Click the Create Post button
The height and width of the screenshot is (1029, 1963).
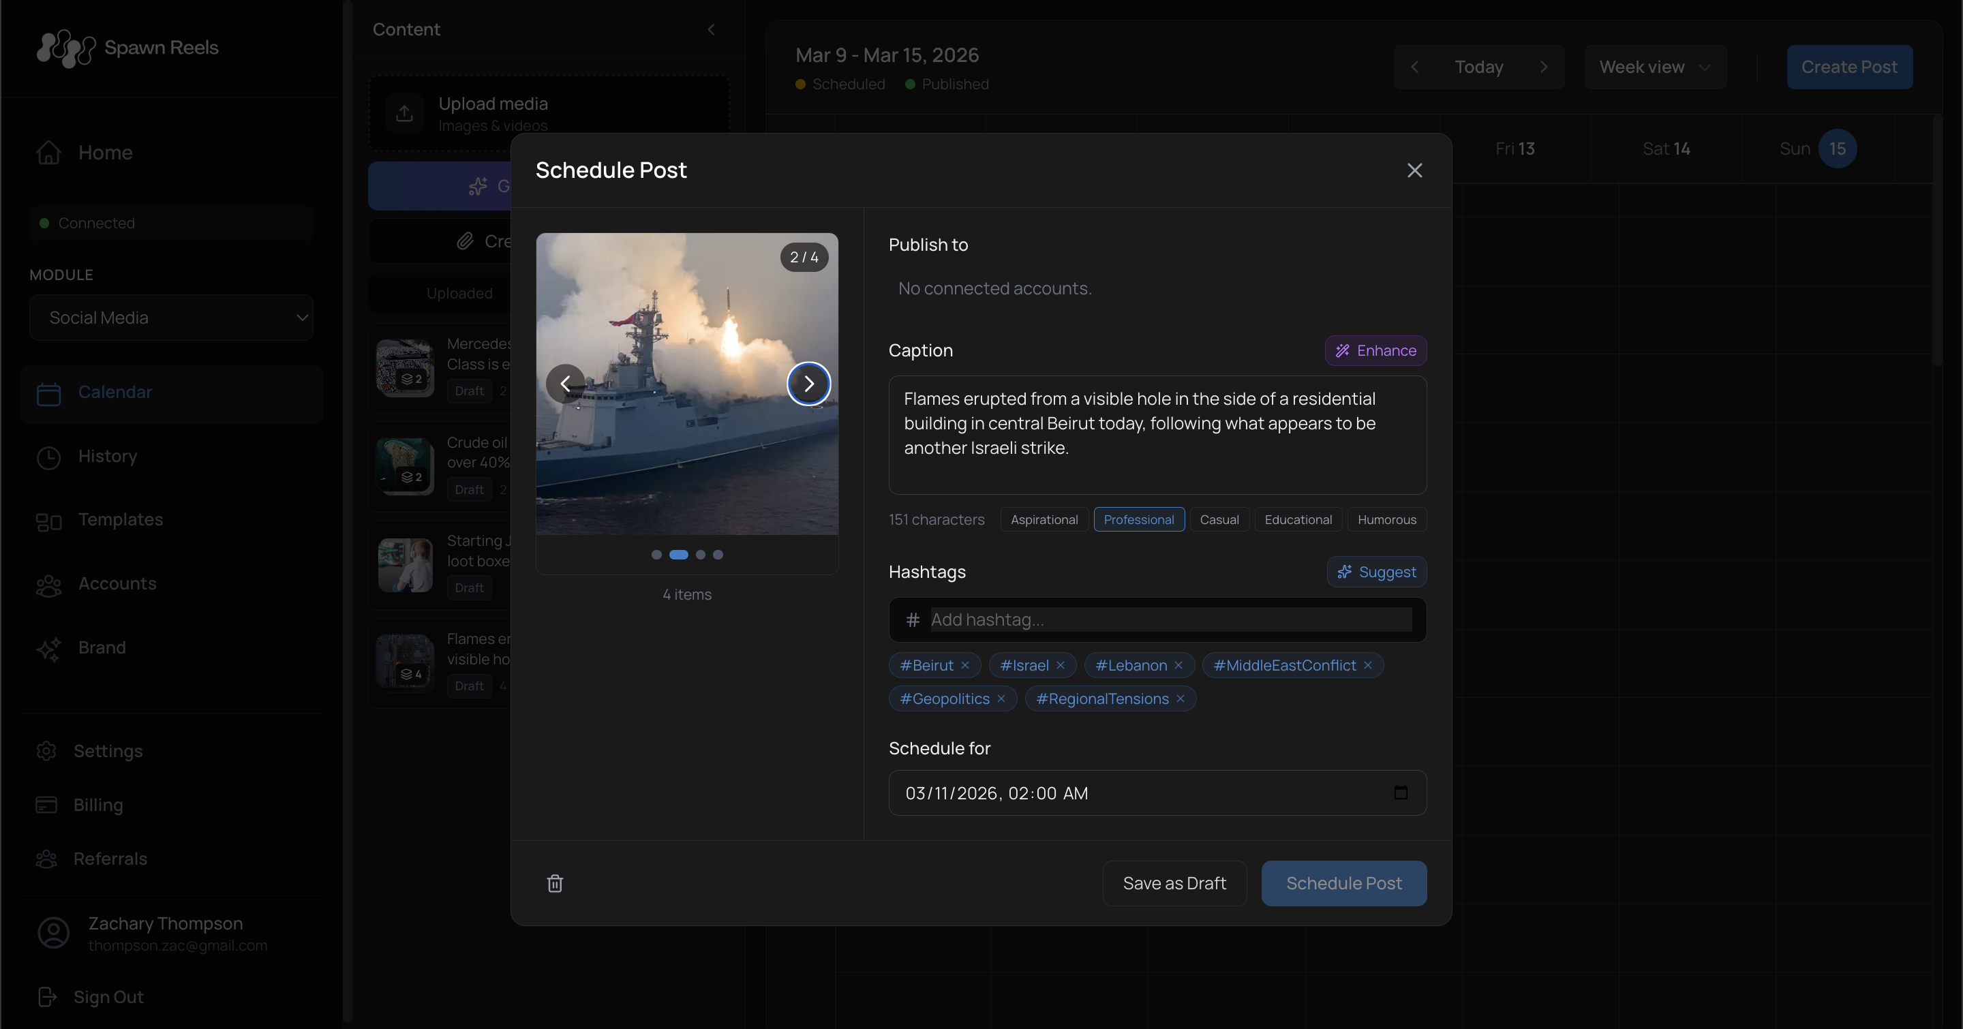click(1851, 66)
